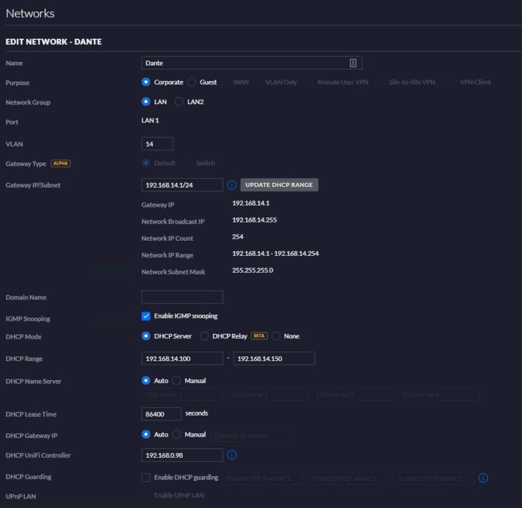The height and width of the screenshot is (508, 522).
Task: Edit the DHCP range end address
Action: tap(273, 358)
